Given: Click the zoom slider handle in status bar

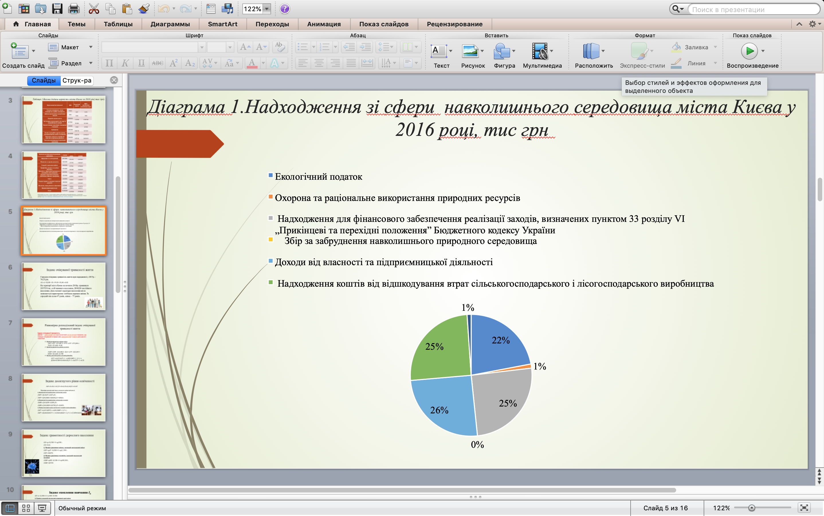Looking at the screenshot, I should pos(751,508).
